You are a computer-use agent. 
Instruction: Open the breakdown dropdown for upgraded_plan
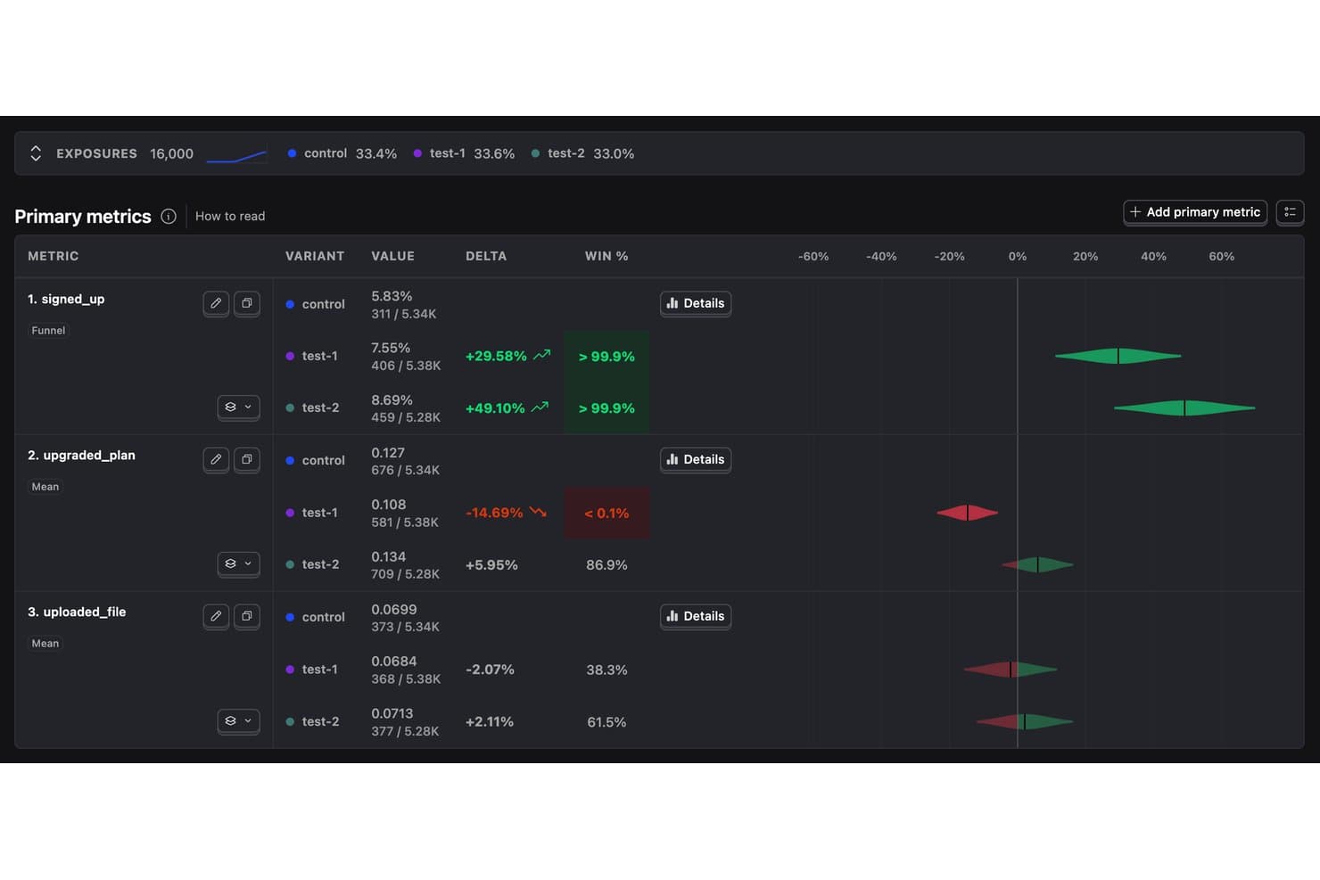238,563
